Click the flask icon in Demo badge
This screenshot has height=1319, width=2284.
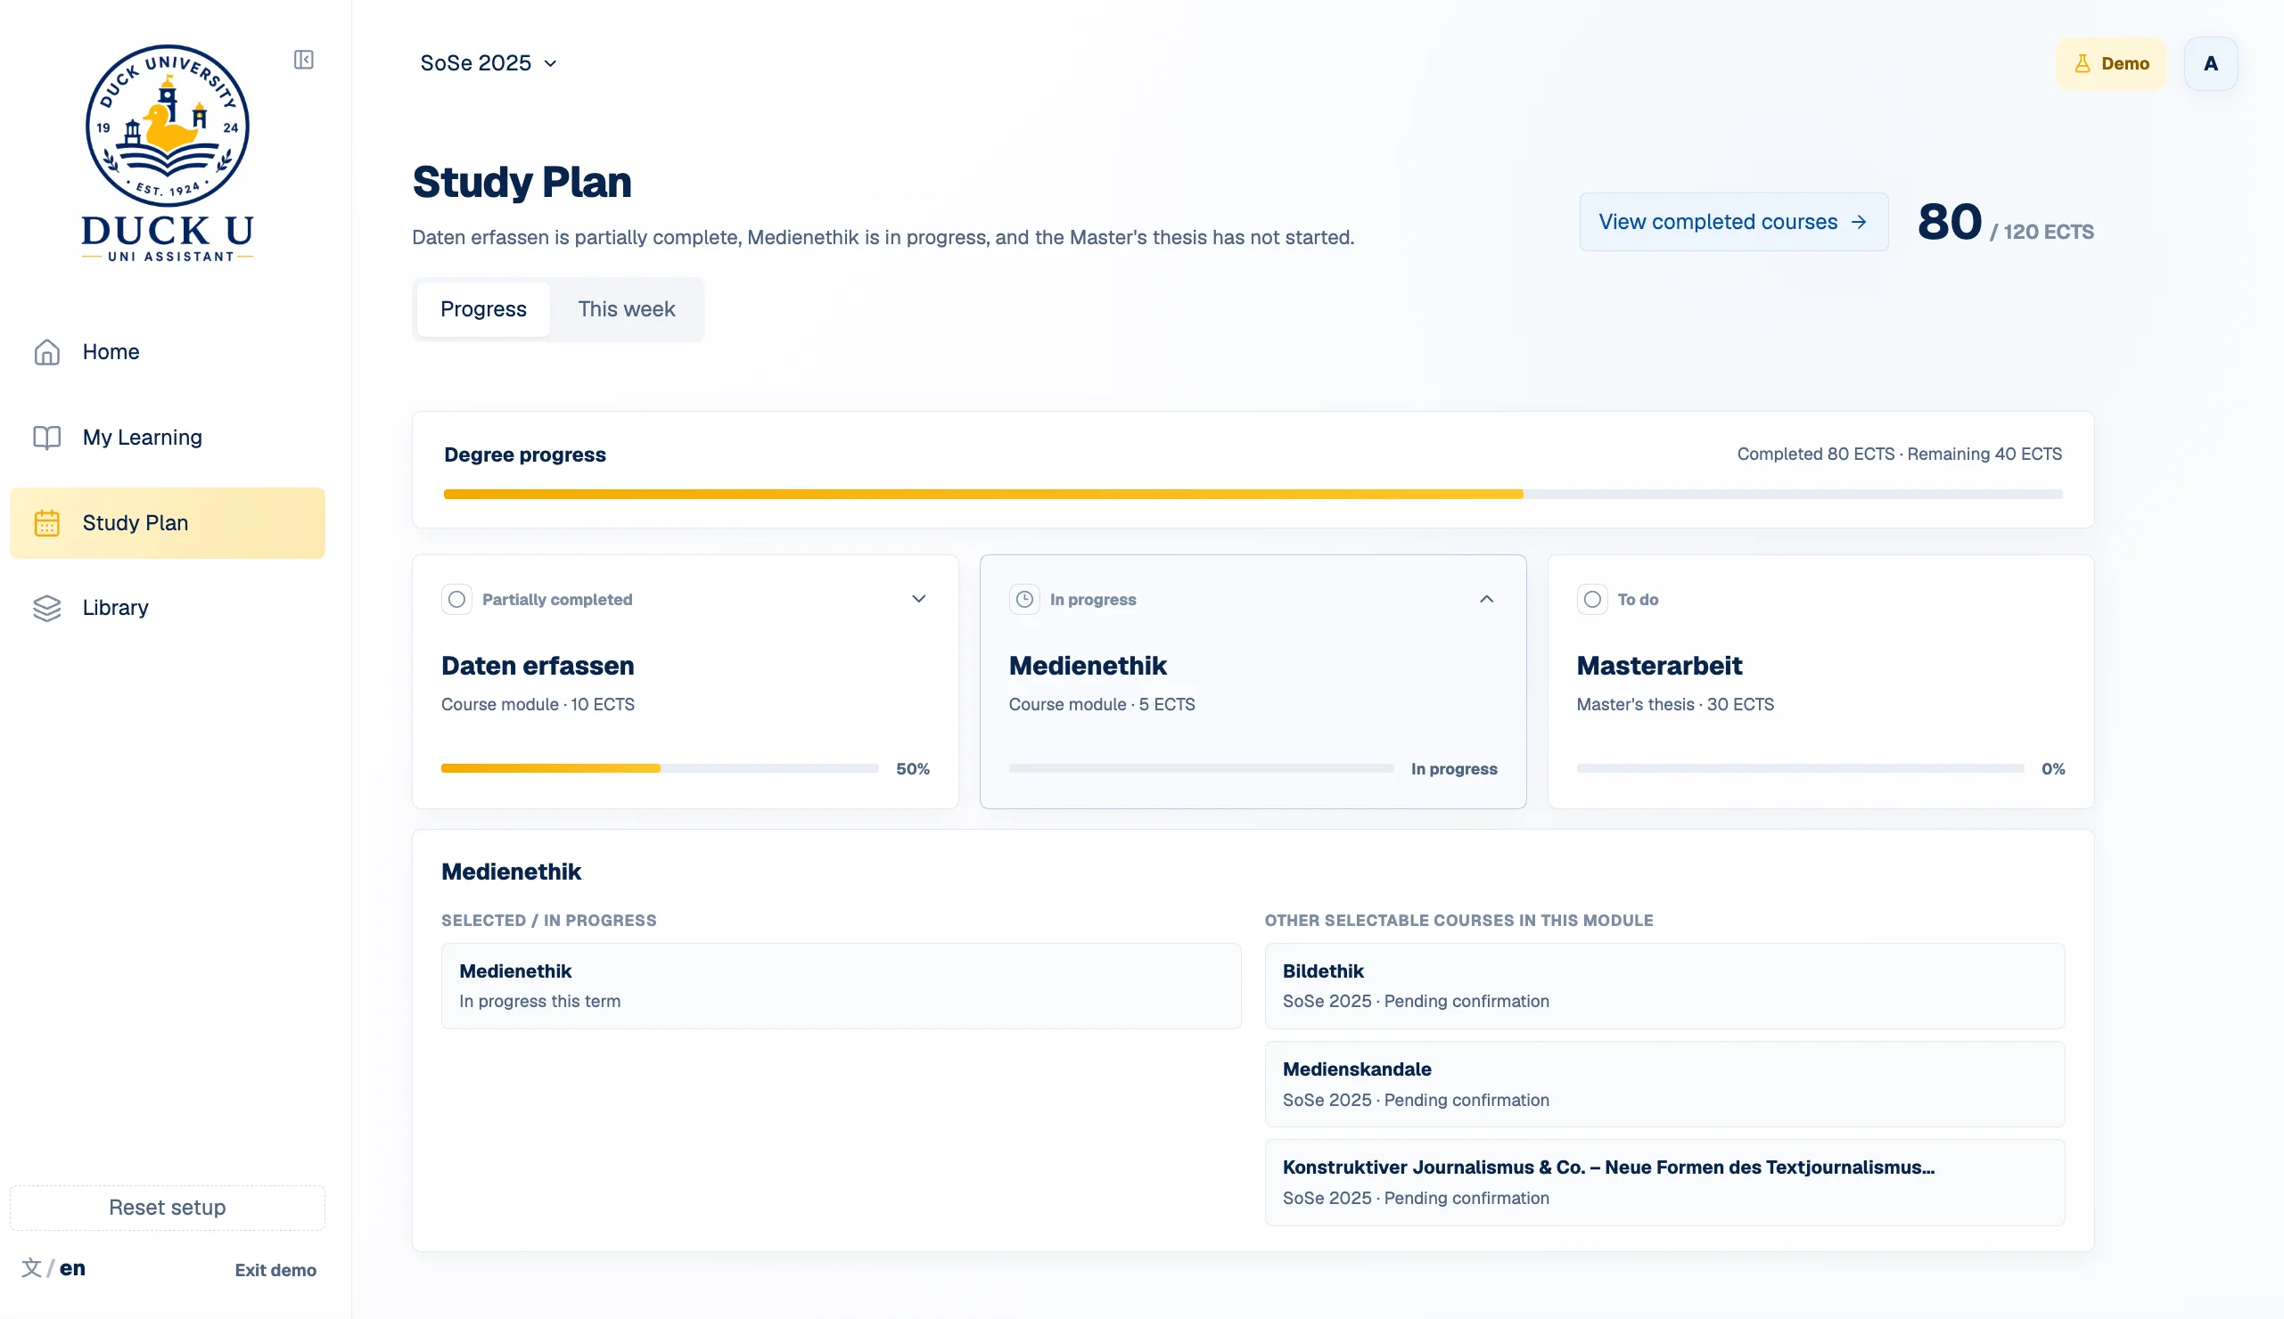(2082, 63)
